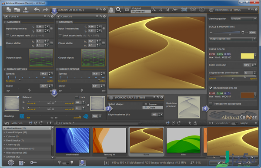Screen dimensions: 261x168
Task: Redo the last undone change
Action: (45, 10)
